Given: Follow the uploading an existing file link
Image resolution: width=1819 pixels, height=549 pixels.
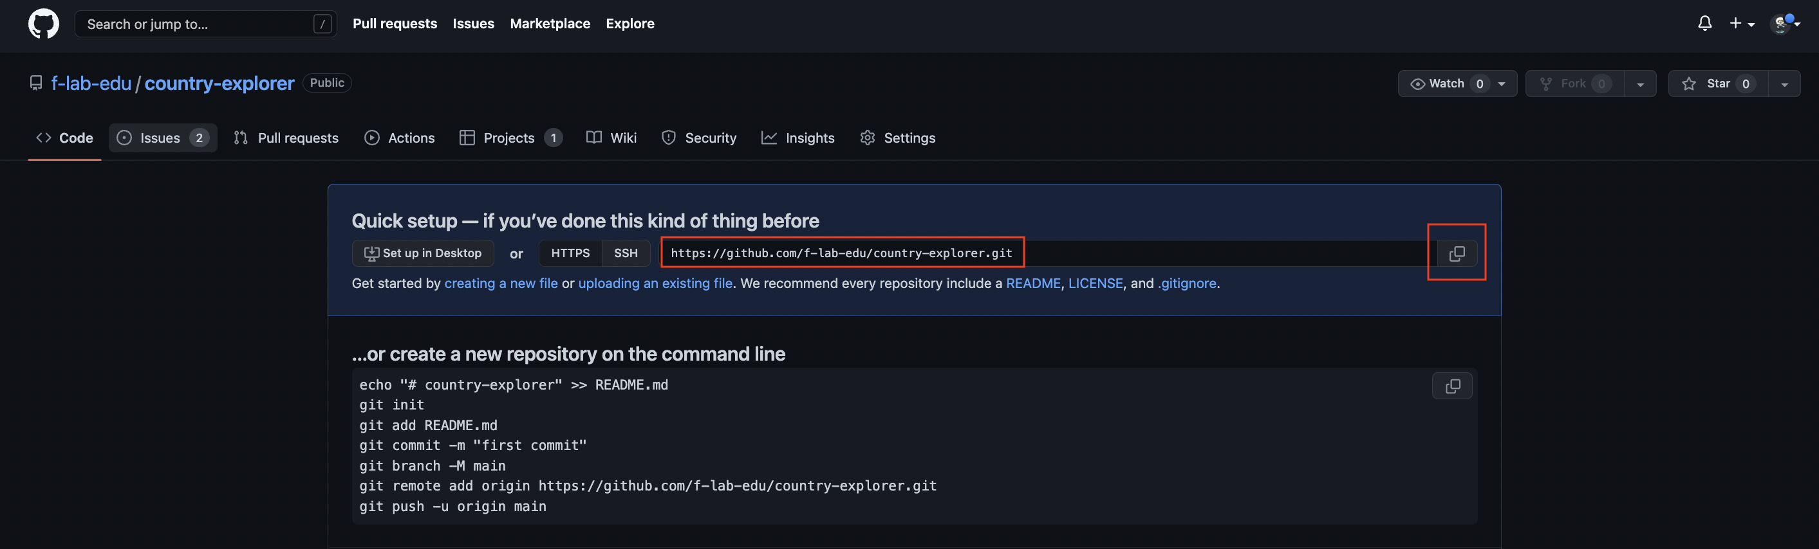Looking at the screenshot, I should [x=655, y=283].
